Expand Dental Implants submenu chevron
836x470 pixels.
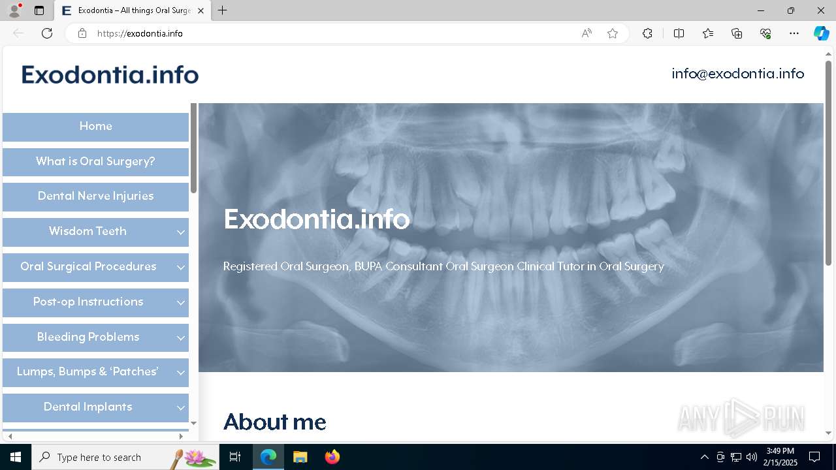[180, 408]
